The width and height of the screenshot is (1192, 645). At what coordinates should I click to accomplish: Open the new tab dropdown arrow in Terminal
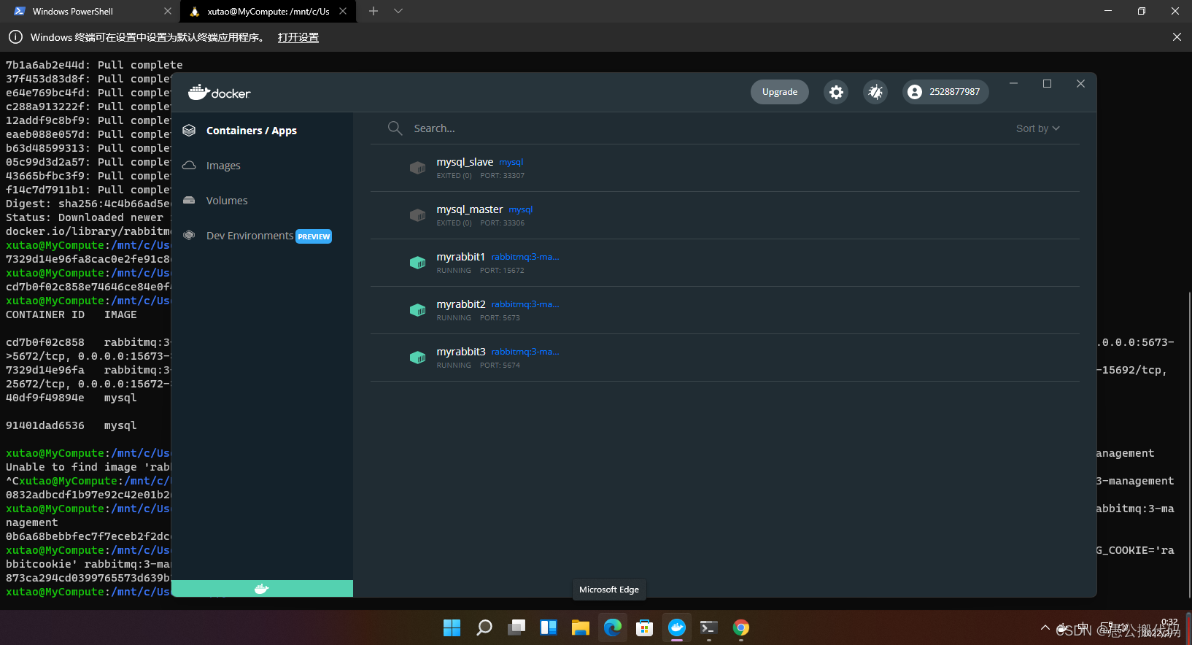coord(398,11)
